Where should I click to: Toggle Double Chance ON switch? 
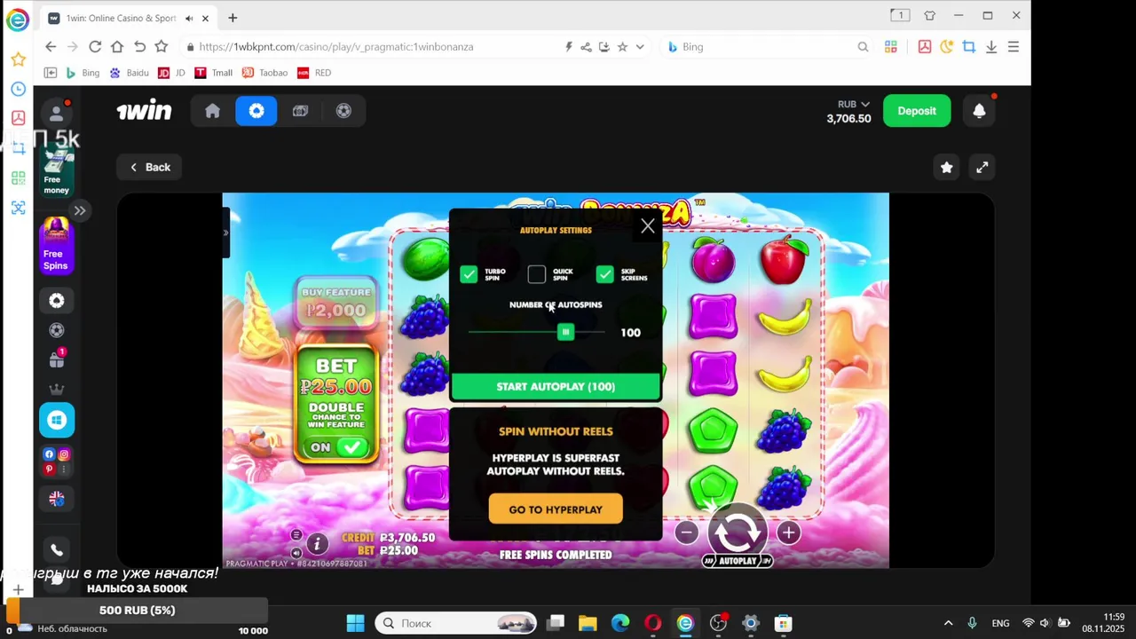[337, 447]
